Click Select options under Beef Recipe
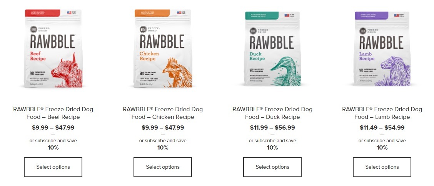Screen dimensions: 434x186 53,167
